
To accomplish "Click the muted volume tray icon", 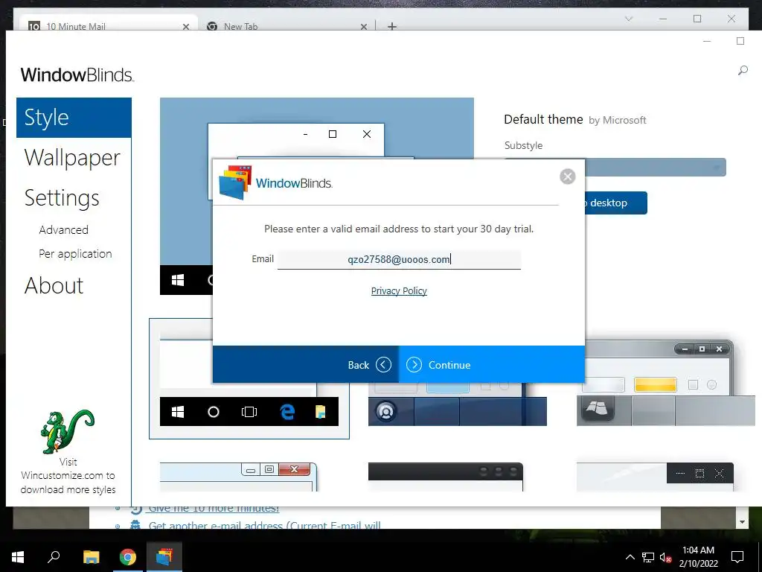I will tap(665, 557).
